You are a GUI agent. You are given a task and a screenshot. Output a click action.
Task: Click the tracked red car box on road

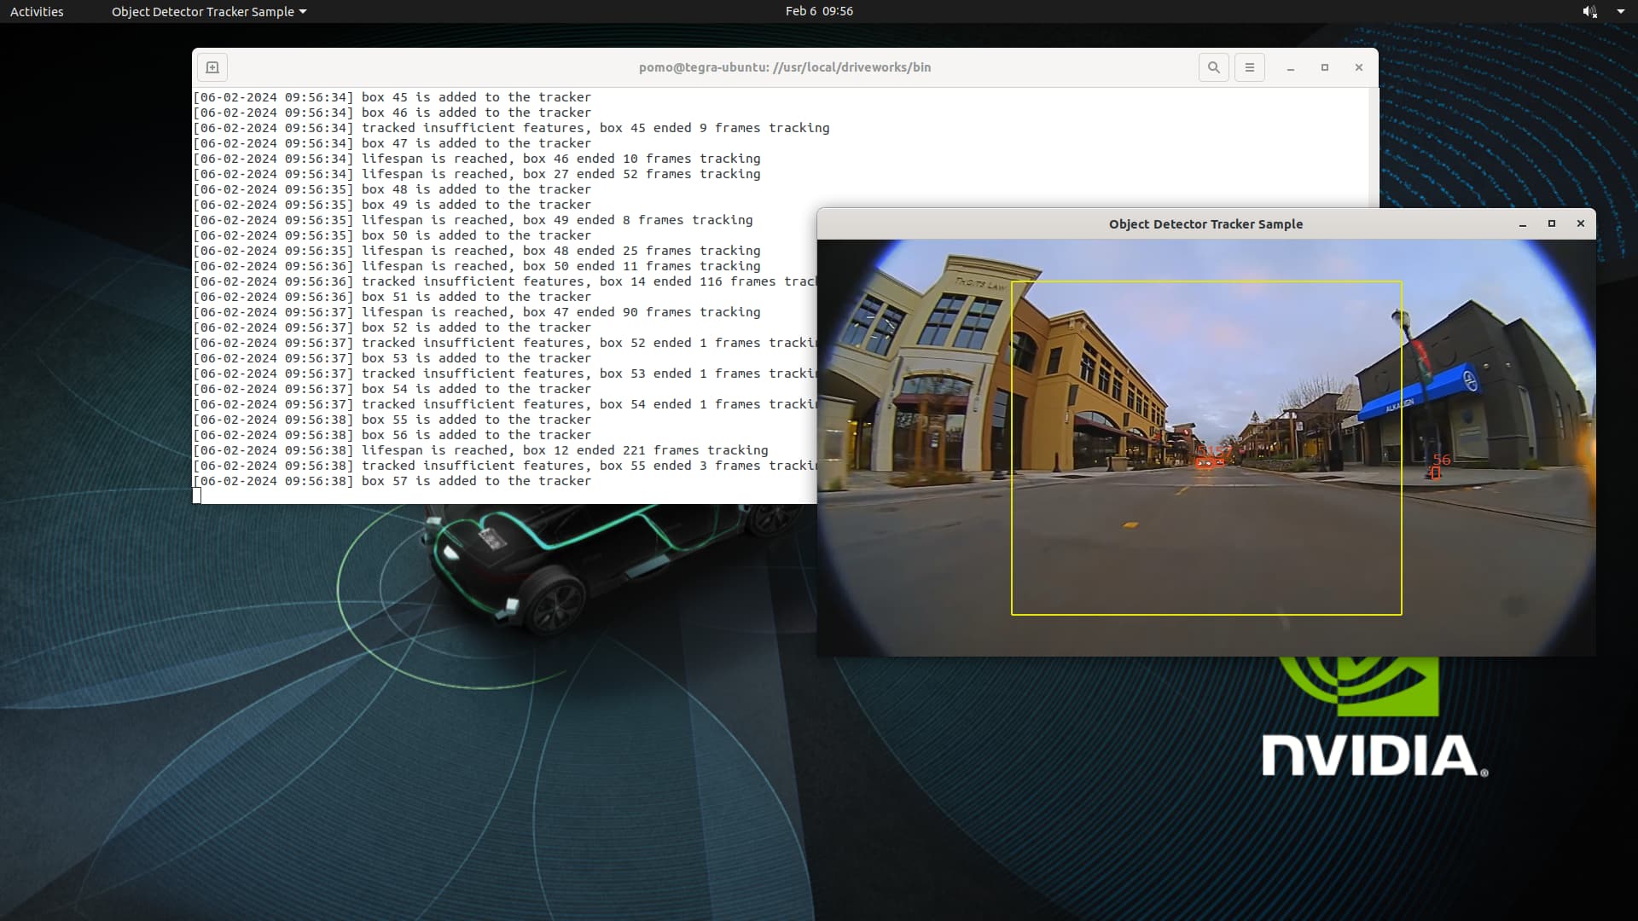click(1205, 463)
